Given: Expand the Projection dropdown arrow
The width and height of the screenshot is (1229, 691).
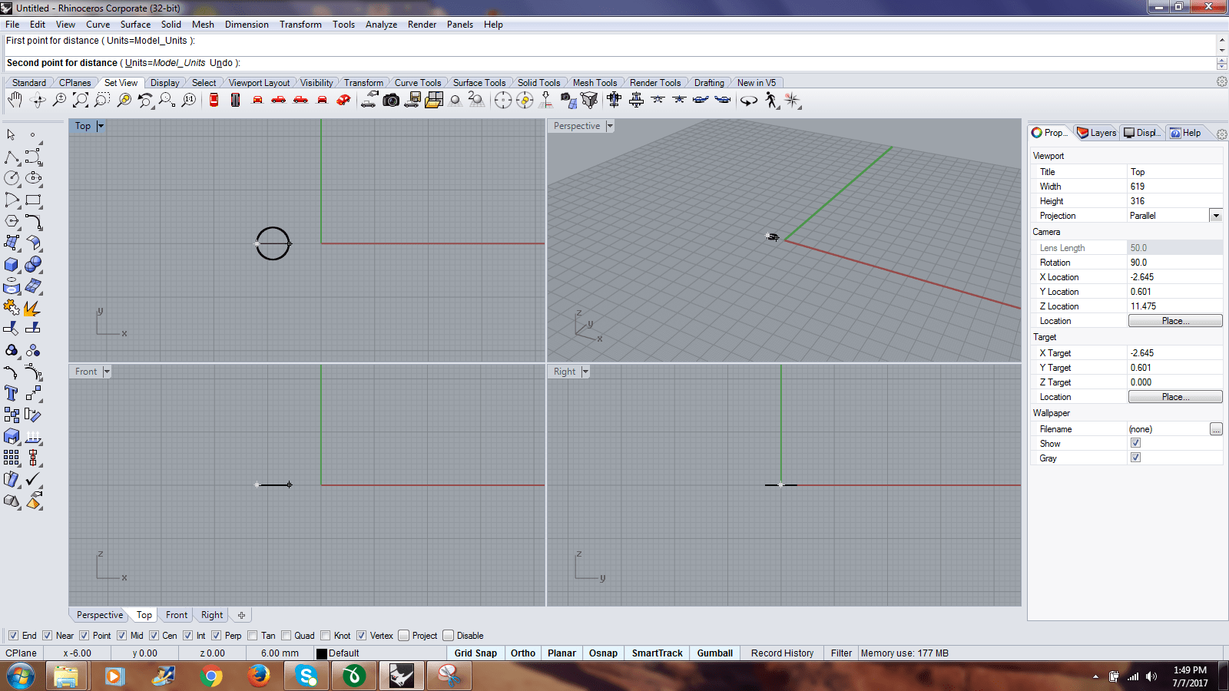Looking at the screenshot, I should tap(1216, 216).
